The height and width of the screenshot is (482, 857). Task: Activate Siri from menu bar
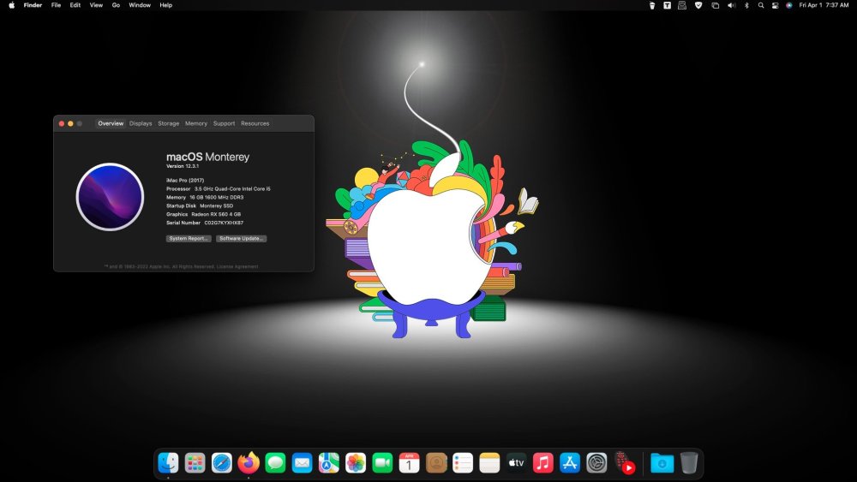(x=788, y=5)
